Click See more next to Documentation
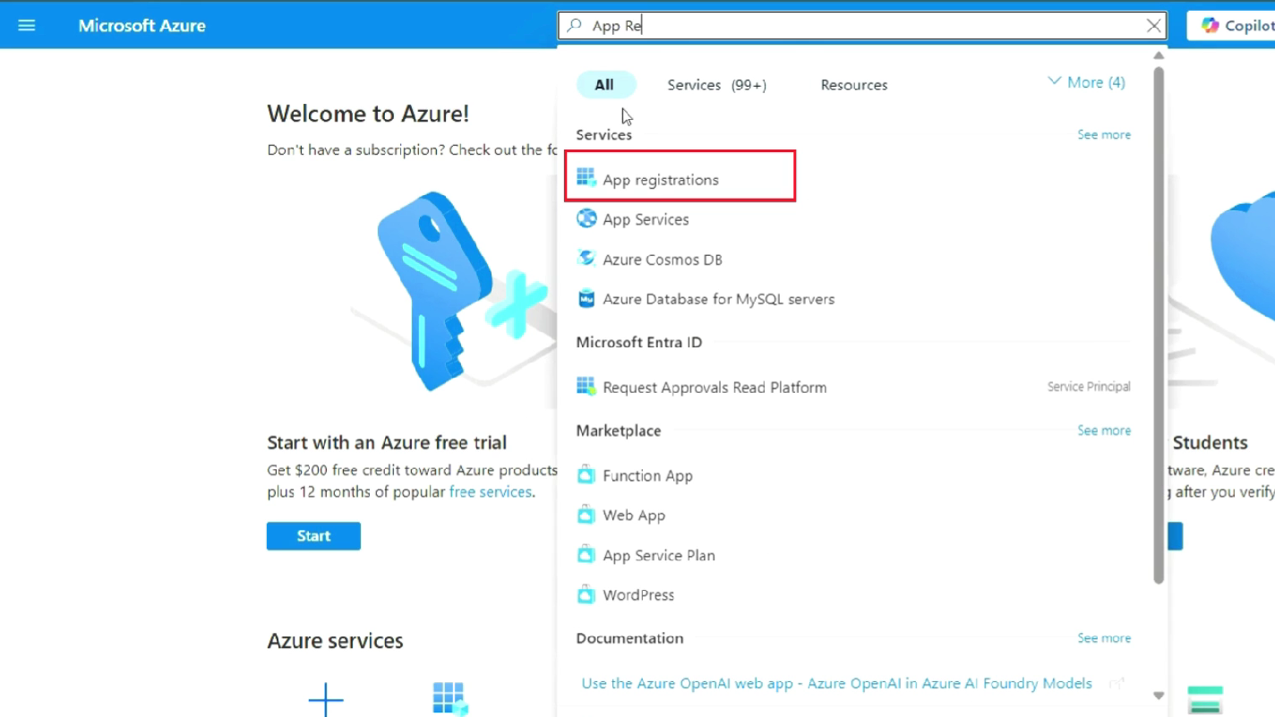1275x717 pixels. click(1104, 638)
